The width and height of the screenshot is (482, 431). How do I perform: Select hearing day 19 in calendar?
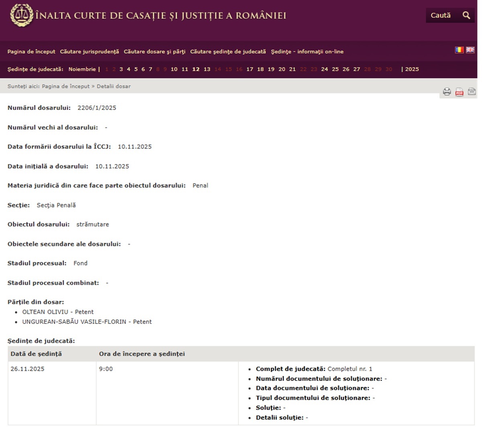[x=271, y=69]
